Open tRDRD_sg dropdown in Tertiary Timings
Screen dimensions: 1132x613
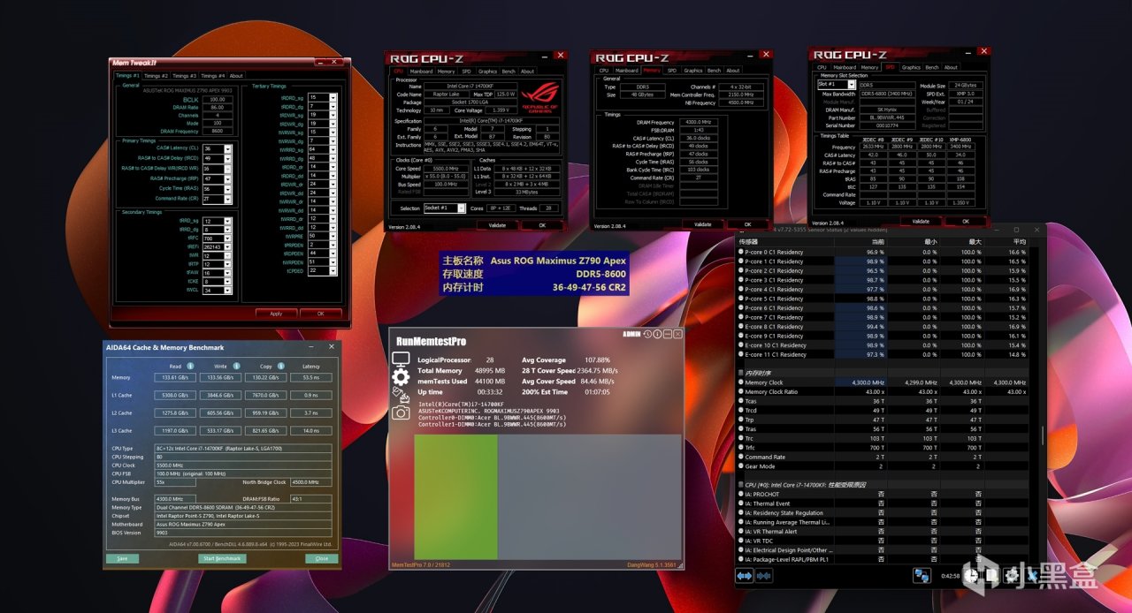pos(333,98)
